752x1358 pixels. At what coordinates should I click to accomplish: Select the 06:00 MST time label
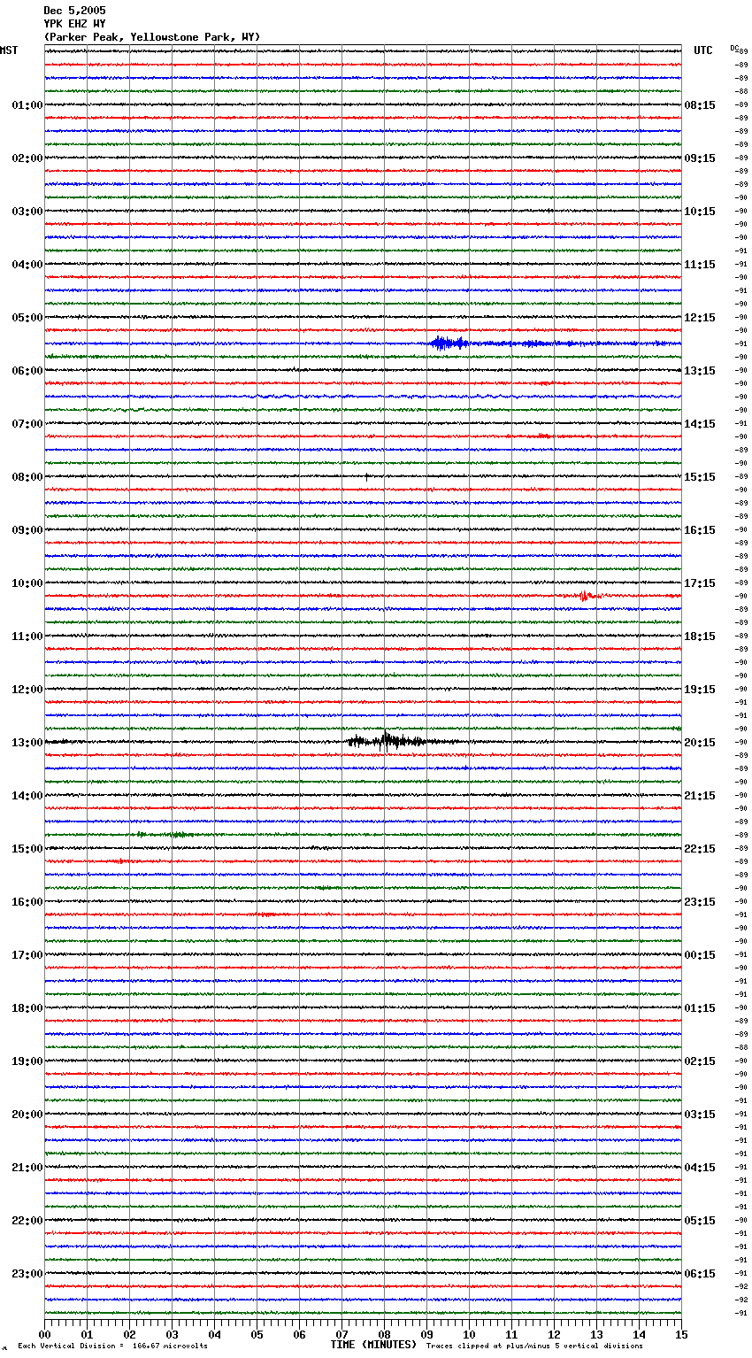click(27, 371)
